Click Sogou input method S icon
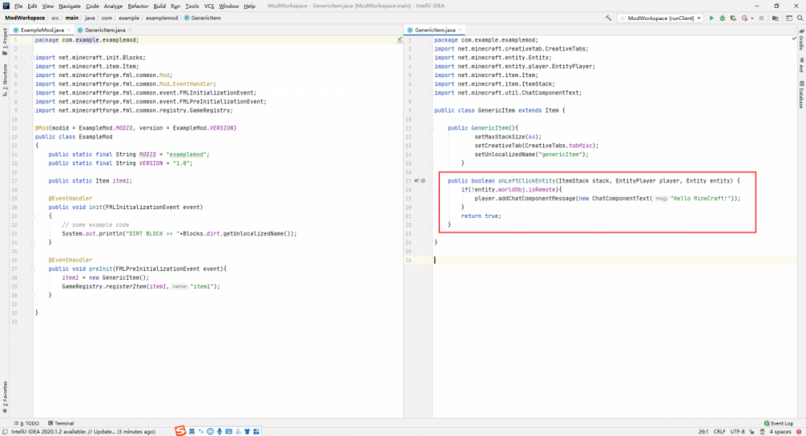This screenshot has height=436, width=806. [x=181, y=431]
